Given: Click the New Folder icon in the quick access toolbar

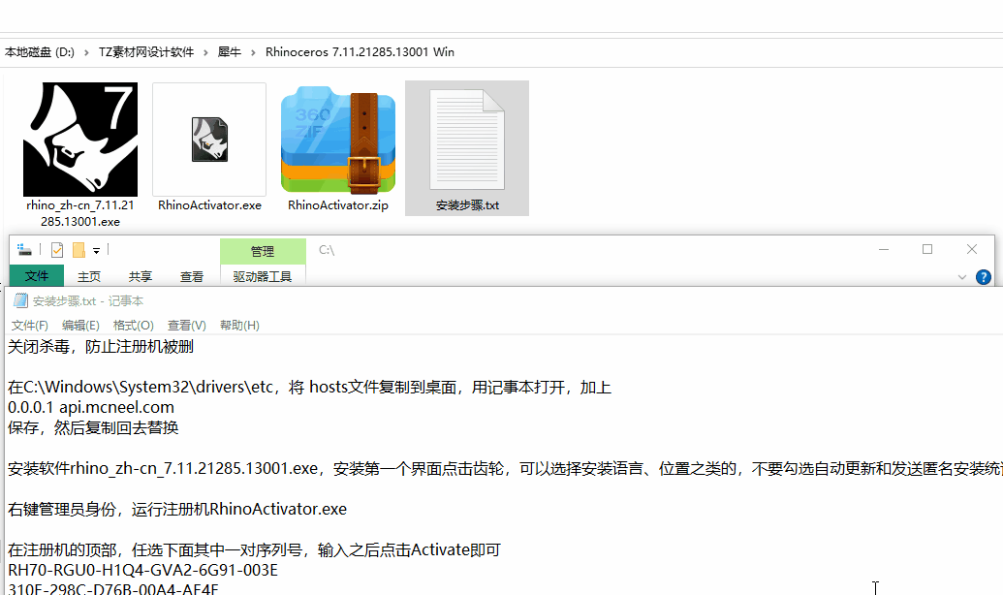Looking at the screenshot, I should (78, 249).
